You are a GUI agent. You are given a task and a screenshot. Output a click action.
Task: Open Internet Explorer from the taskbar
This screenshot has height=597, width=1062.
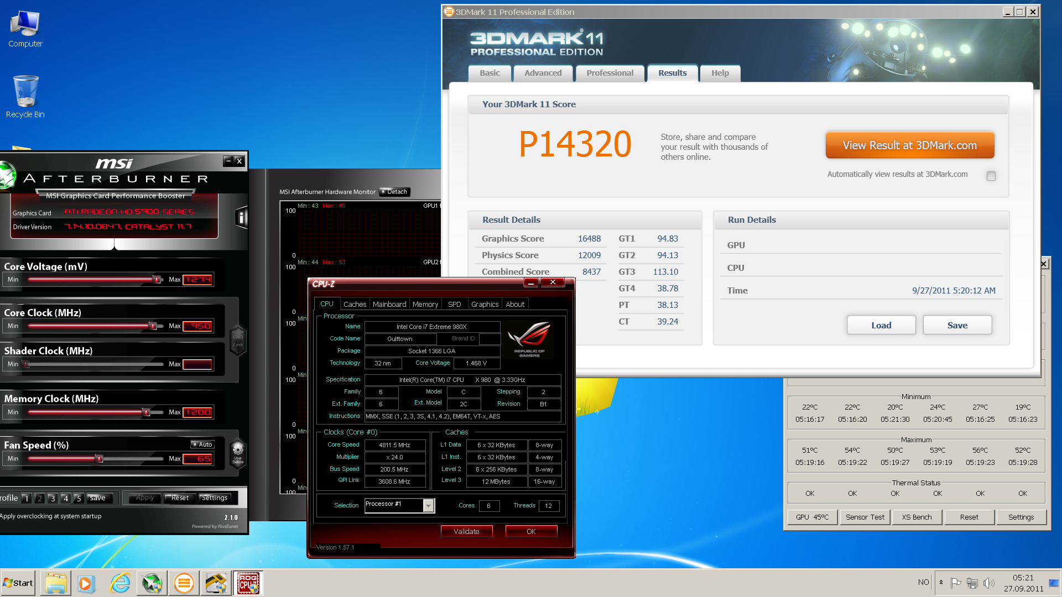120,583
